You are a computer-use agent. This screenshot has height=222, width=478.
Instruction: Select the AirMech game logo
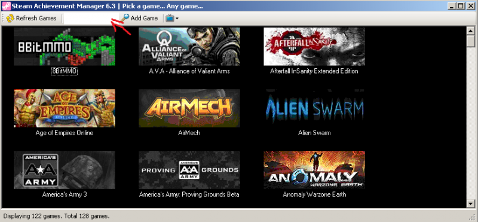[x=189, y=108]
